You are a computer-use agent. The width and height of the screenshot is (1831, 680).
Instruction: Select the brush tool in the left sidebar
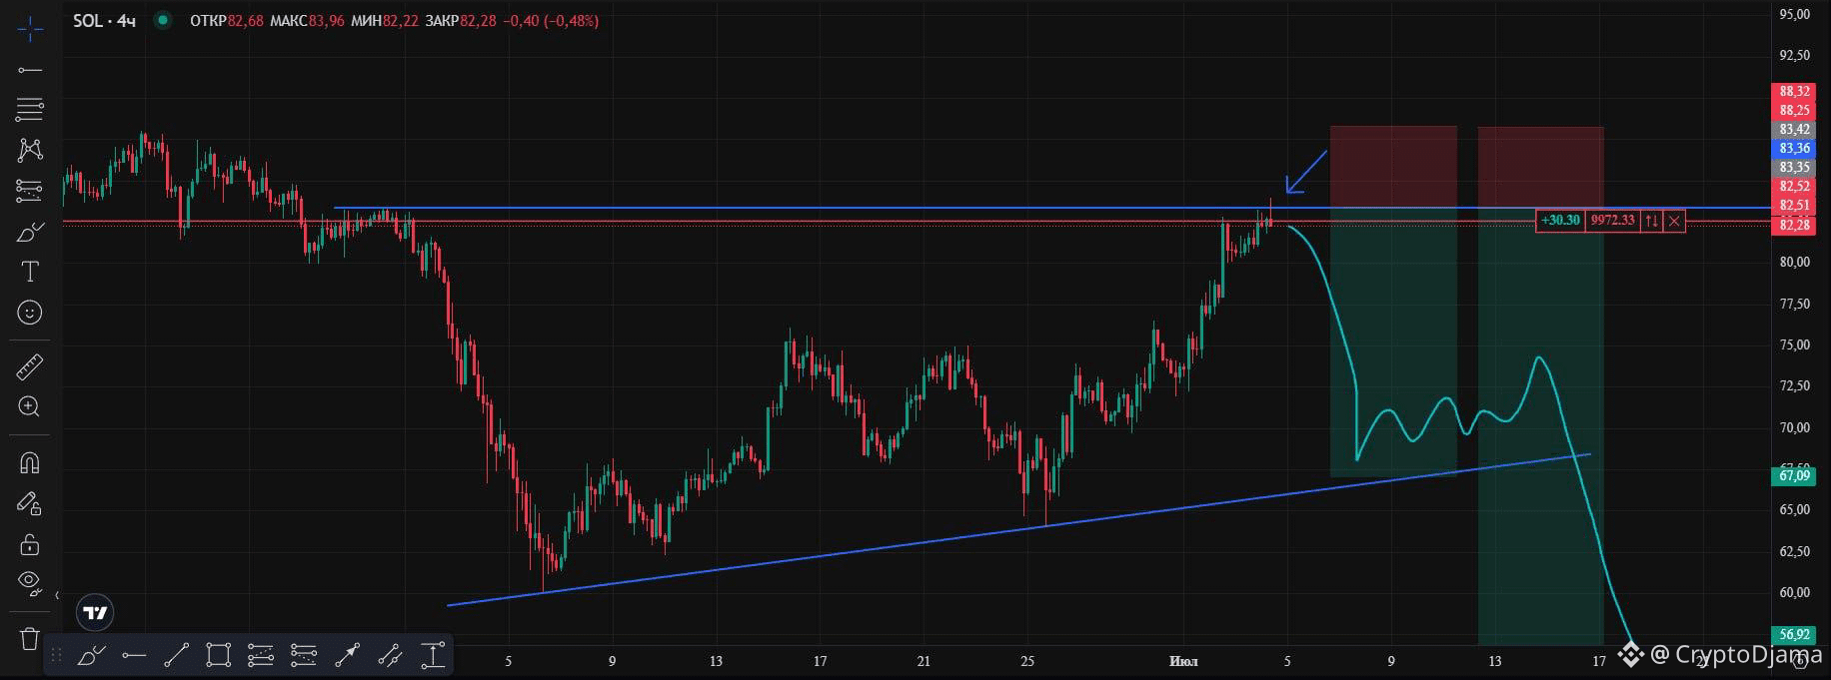pyautogui.click(x=30, y=232)
